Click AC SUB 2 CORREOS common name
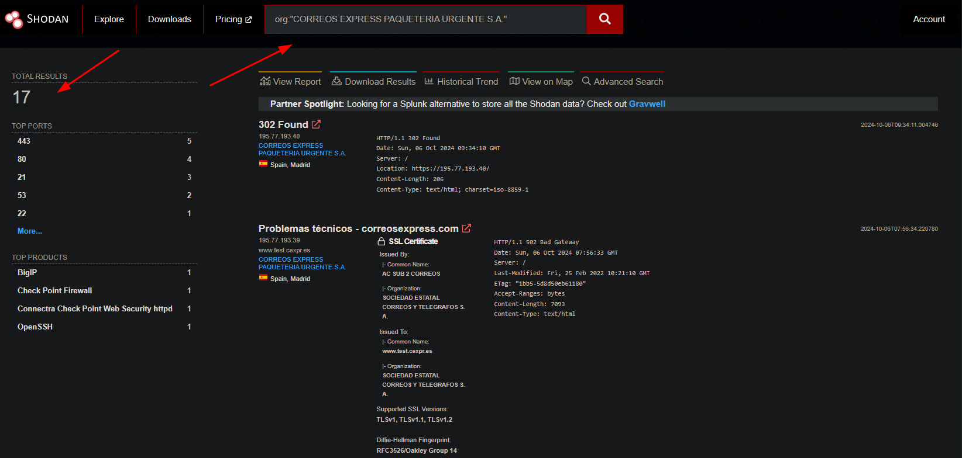This screenshot has width=962, height=458. pos(411,273)
